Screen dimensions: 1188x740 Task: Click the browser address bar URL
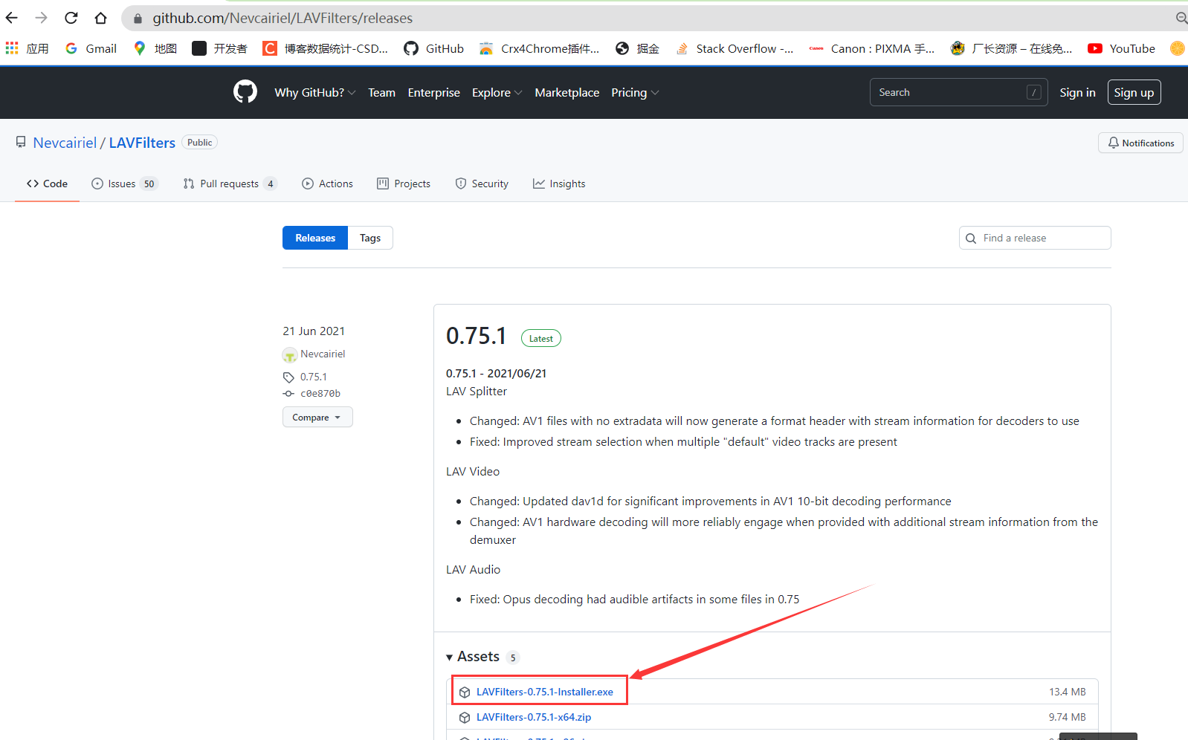click(283, 18)
